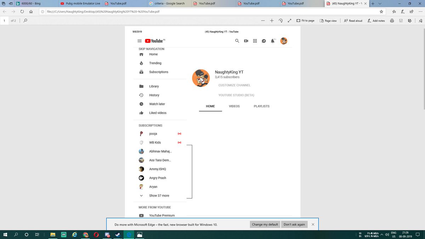This screenshot has width=425, height=239.
Task: Open File Explorer from taskbar
Action: click(x=53, y=234)
